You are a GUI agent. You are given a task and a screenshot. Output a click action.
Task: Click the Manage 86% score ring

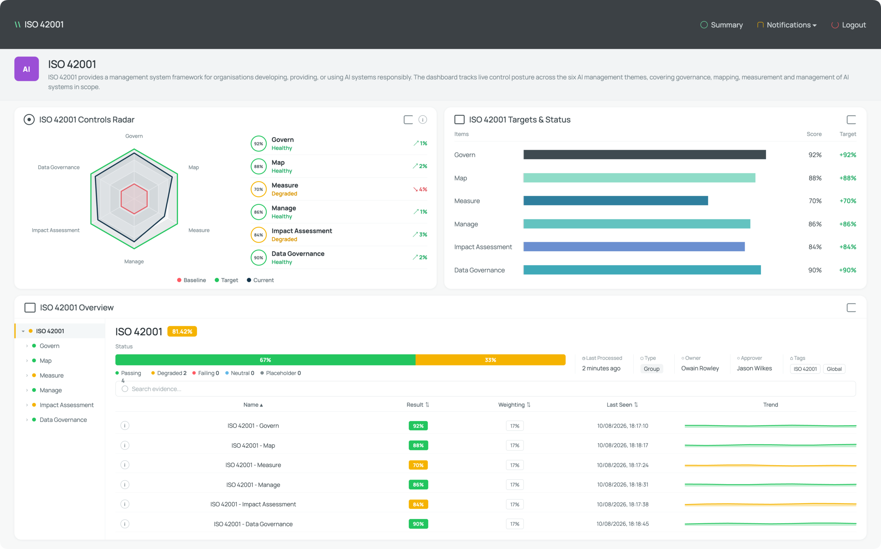tap(258, 212)
